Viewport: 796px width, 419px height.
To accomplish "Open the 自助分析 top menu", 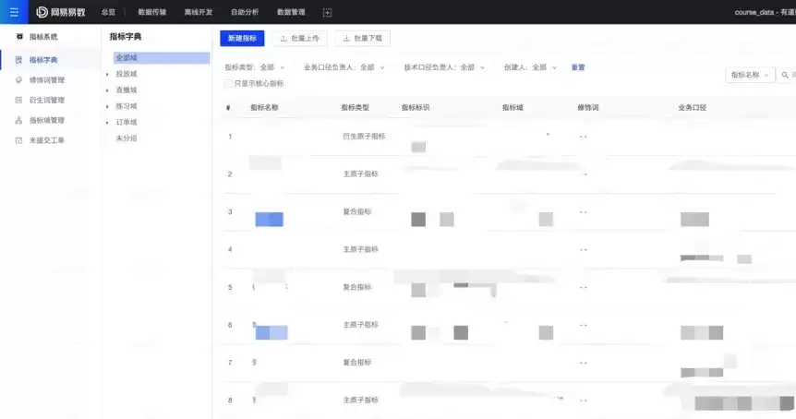I will click(245, 12).
